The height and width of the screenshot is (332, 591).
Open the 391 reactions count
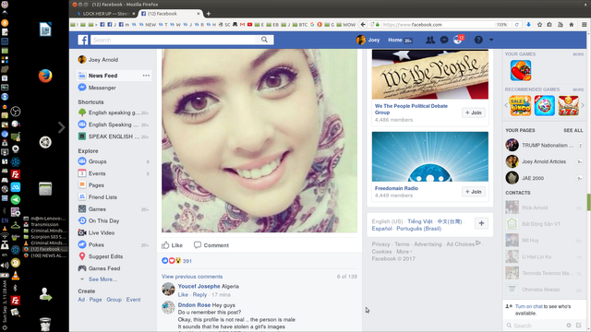coord(187,261)
